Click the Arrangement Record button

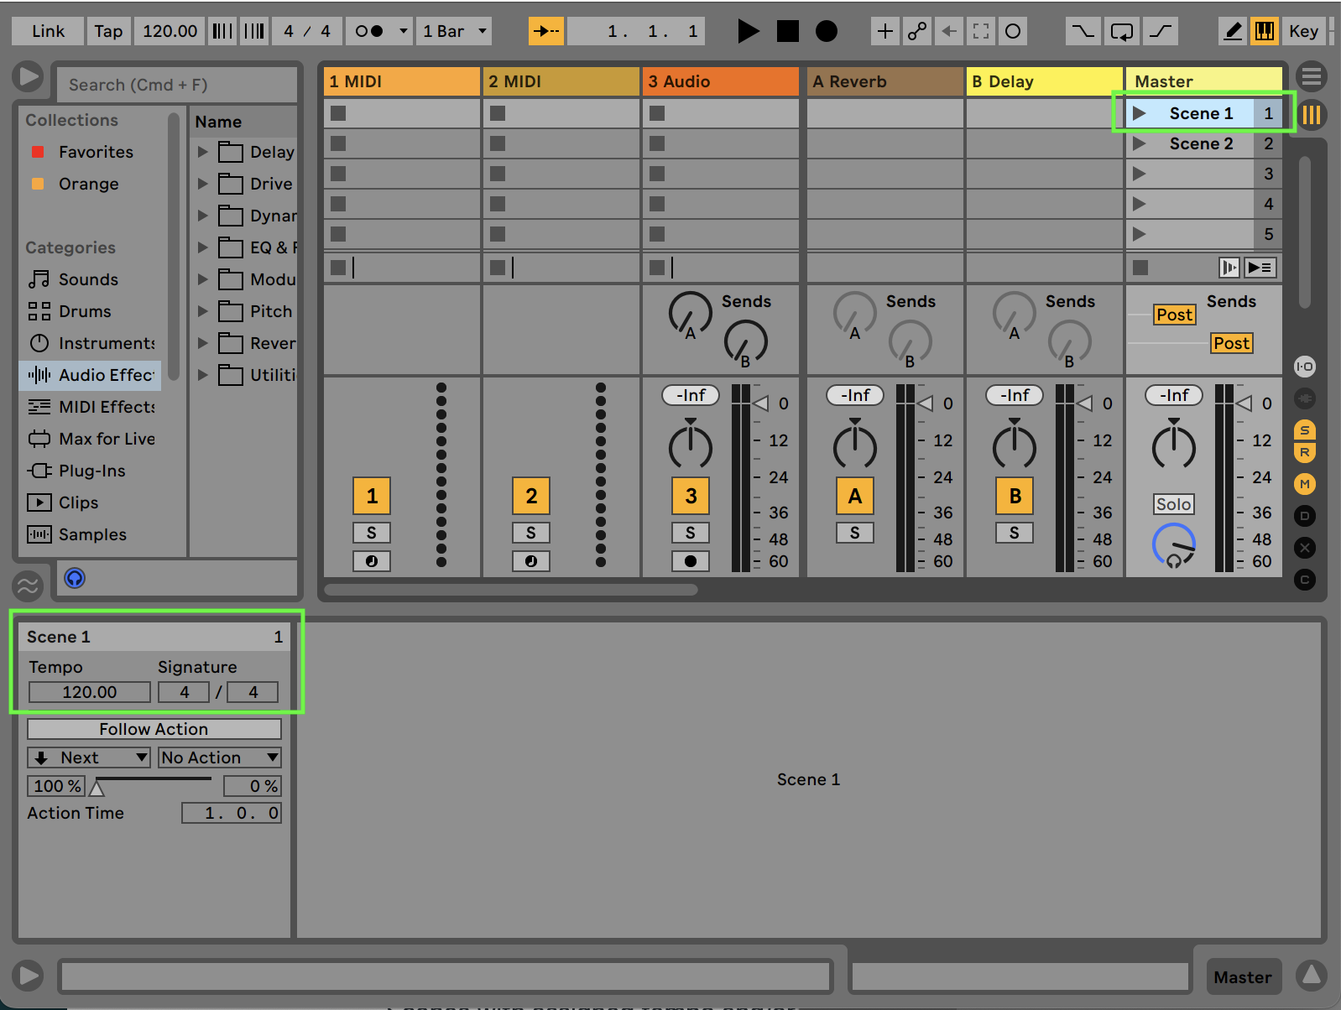827,31
